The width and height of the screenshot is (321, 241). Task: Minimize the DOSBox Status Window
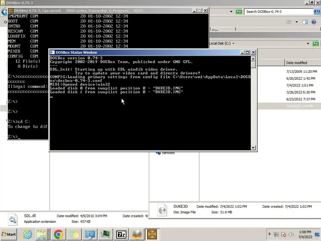click(242, 52)
